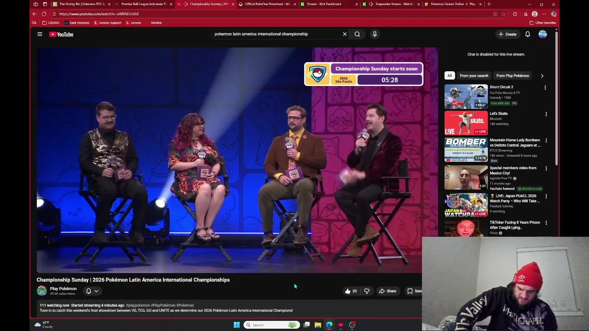
Task: Open the weather widget showing 42°F
Action: click(44, 325)
